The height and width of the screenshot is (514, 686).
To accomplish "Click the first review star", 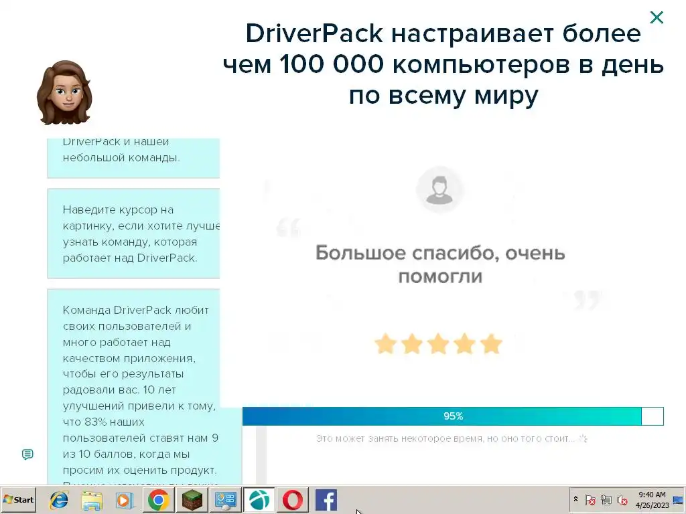I will coord(385,343).
